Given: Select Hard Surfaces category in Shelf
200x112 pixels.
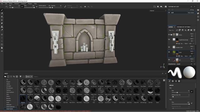Looking at the screenshot, I should 10,92.
